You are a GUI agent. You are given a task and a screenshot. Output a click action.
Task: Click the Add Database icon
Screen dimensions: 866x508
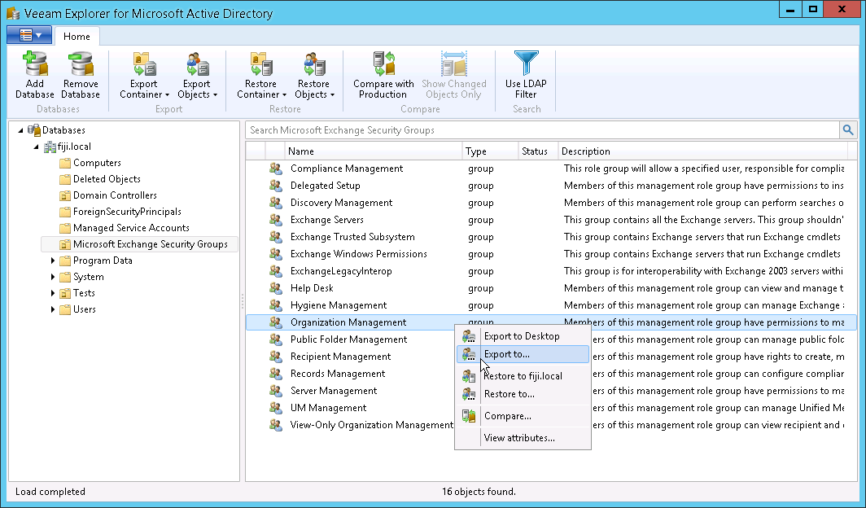point(35,63)
